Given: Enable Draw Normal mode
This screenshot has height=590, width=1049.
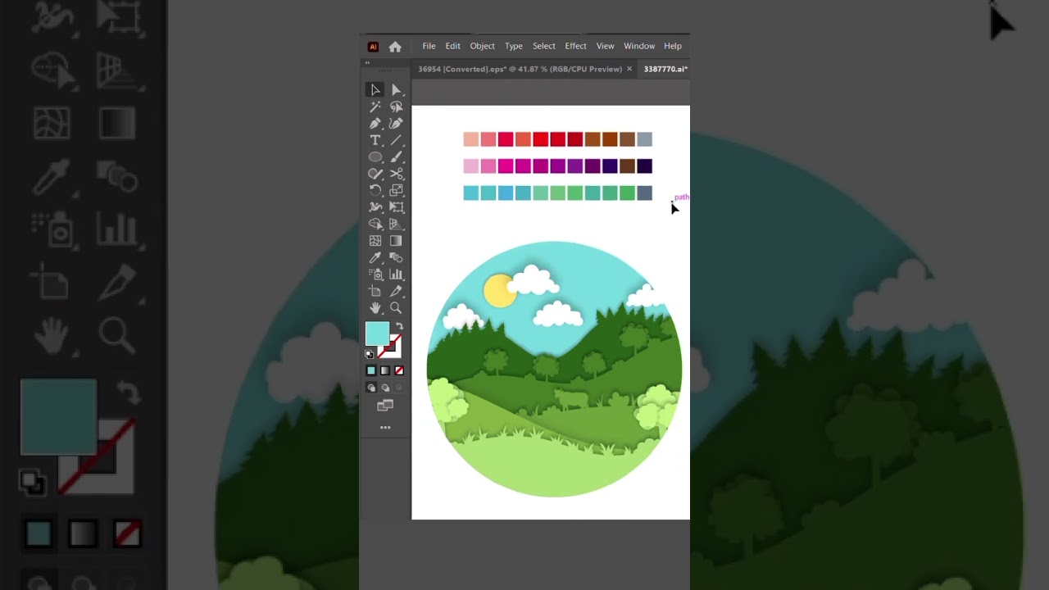Looking at the screenshot, I should 371,388.
